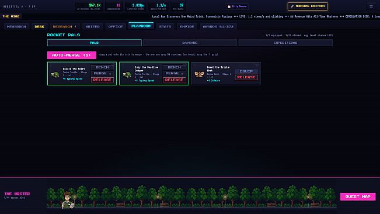The height and width of the screenshot is (214, 380).
Task: Merge Doodle the Swift
Action: (102, 73)
